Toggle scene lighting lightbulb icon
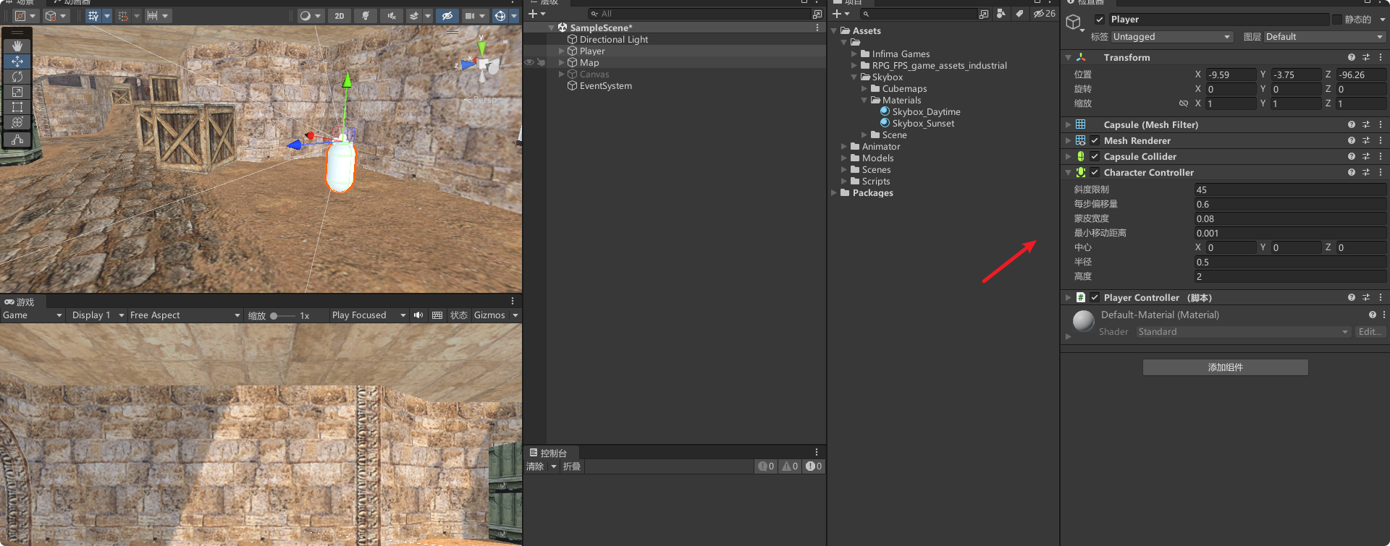 click(366, 15)
